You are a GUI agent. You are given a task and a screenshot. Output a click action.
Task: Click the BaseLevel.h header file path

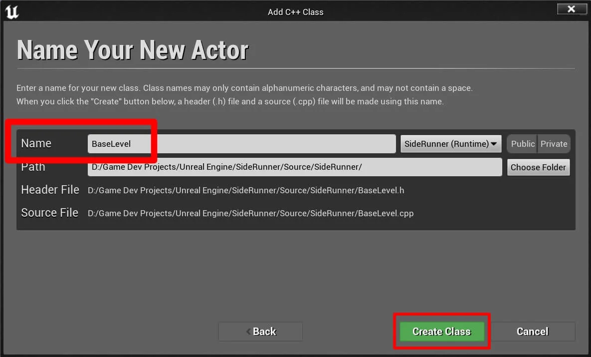[x=246, y=190]
